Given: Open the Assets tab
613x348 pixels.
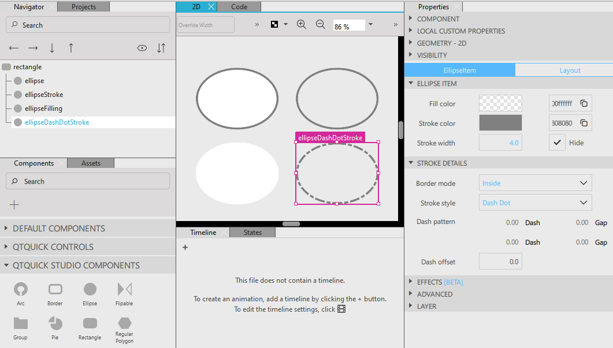Looking at the screenshot, I should pos(91,163).
